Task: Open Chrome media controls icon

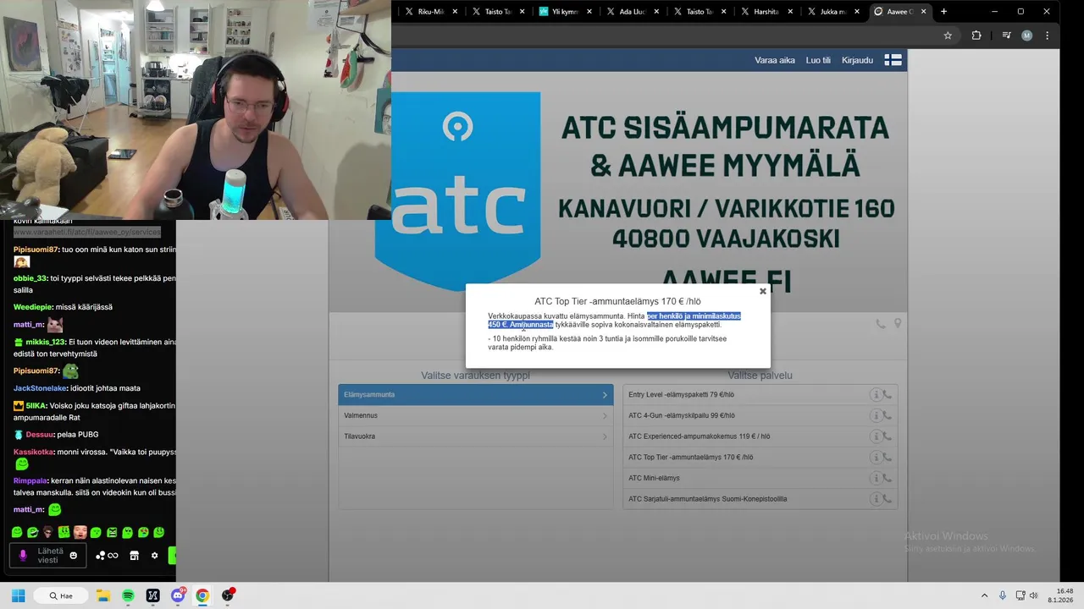Action: (x=1006, y=36)
